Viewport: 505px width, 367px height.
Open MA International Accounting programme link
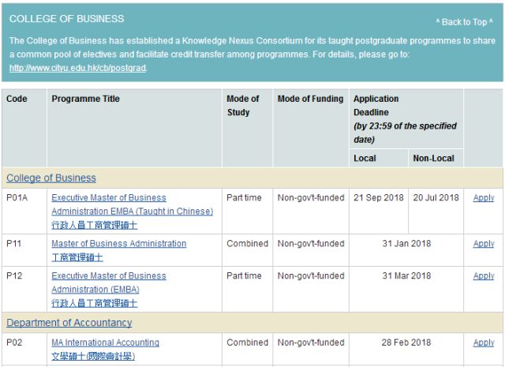(x=105, y=343)
